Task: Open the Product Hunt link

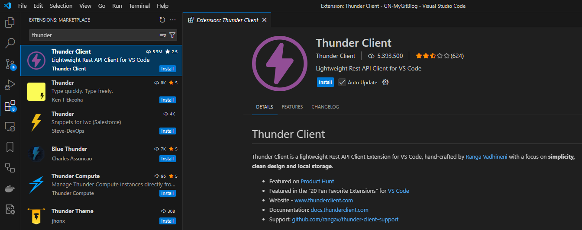Action: (x=317, y=181)
